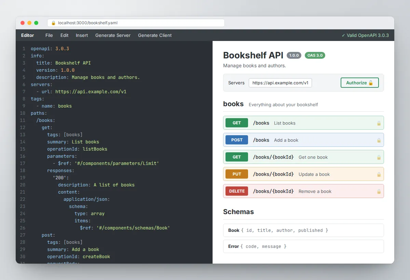
Task: Click the 'Manage books and authors.' preview description
Action: pyautogui.click(x=255, y=66)
